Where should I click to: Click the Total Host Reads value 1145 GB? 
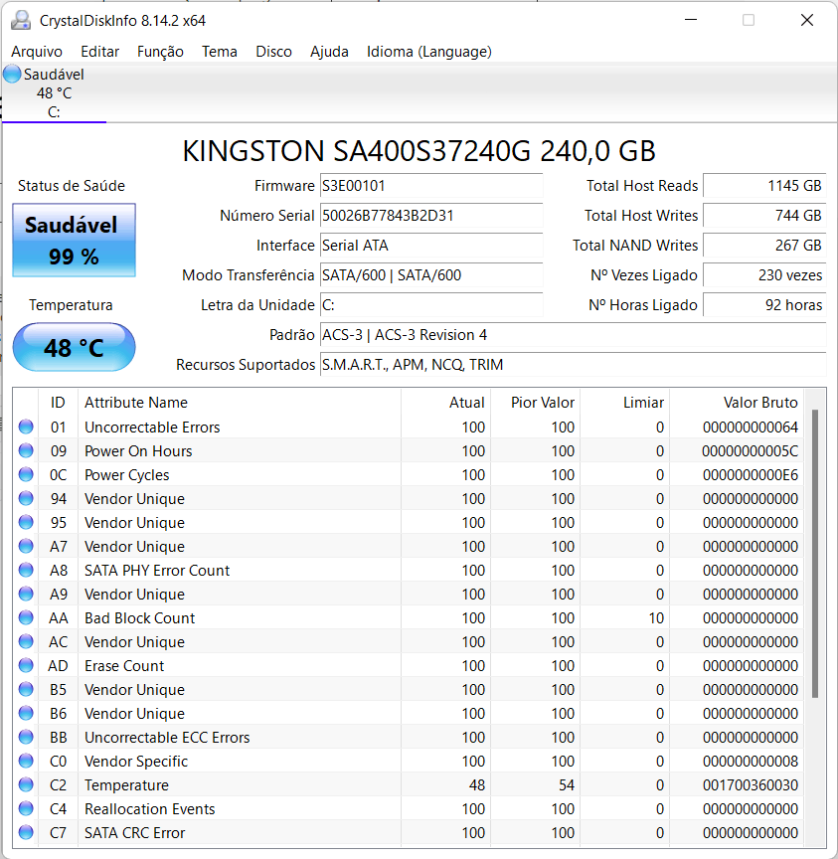pyautogui.click(x=764, y=186)
